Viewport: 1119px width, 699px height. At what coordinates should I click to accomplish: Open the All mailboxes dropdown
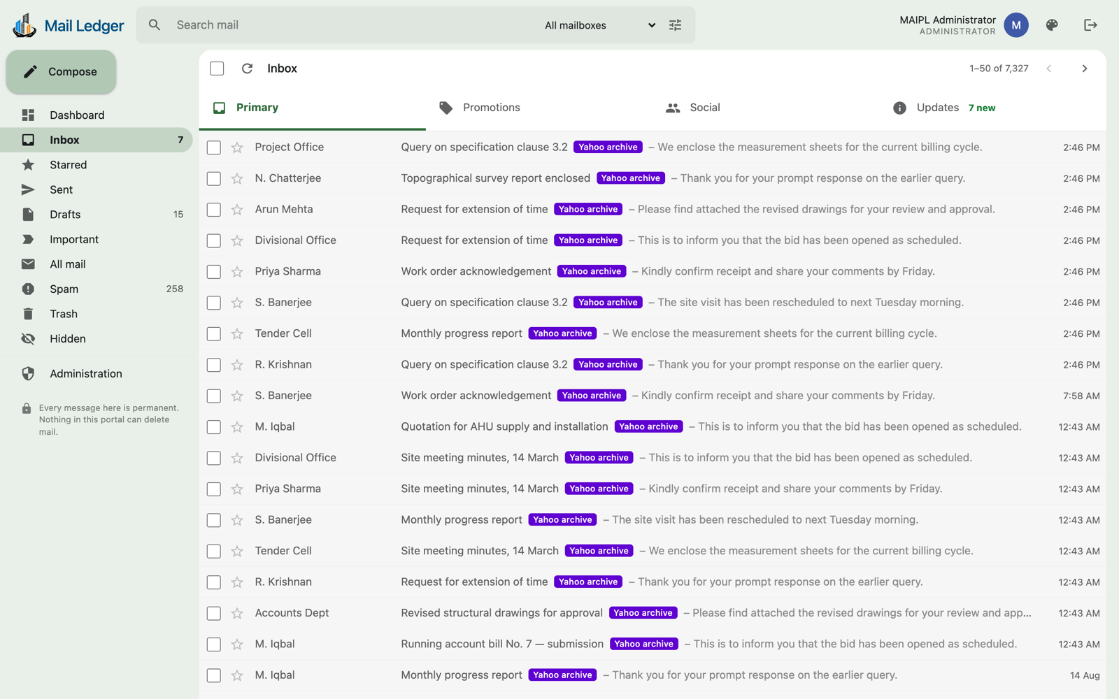(600, 25)
